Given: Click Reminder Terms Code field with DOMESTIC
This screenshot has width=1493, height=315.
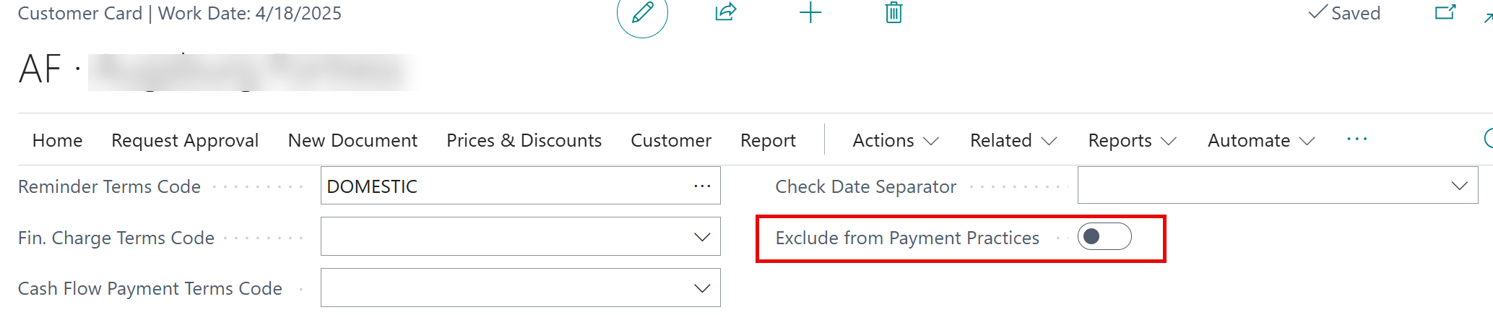Looking at the screenshot, I should [x=520, y=186].
